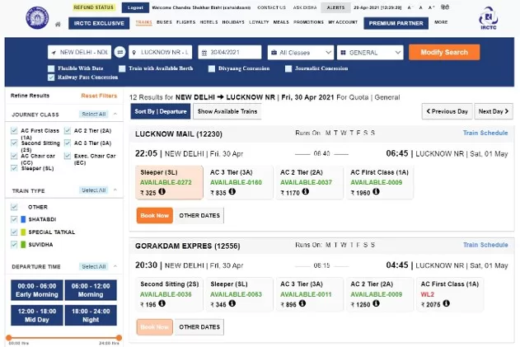Click info icon next to ₹ 2075 fare

point(447,303)
